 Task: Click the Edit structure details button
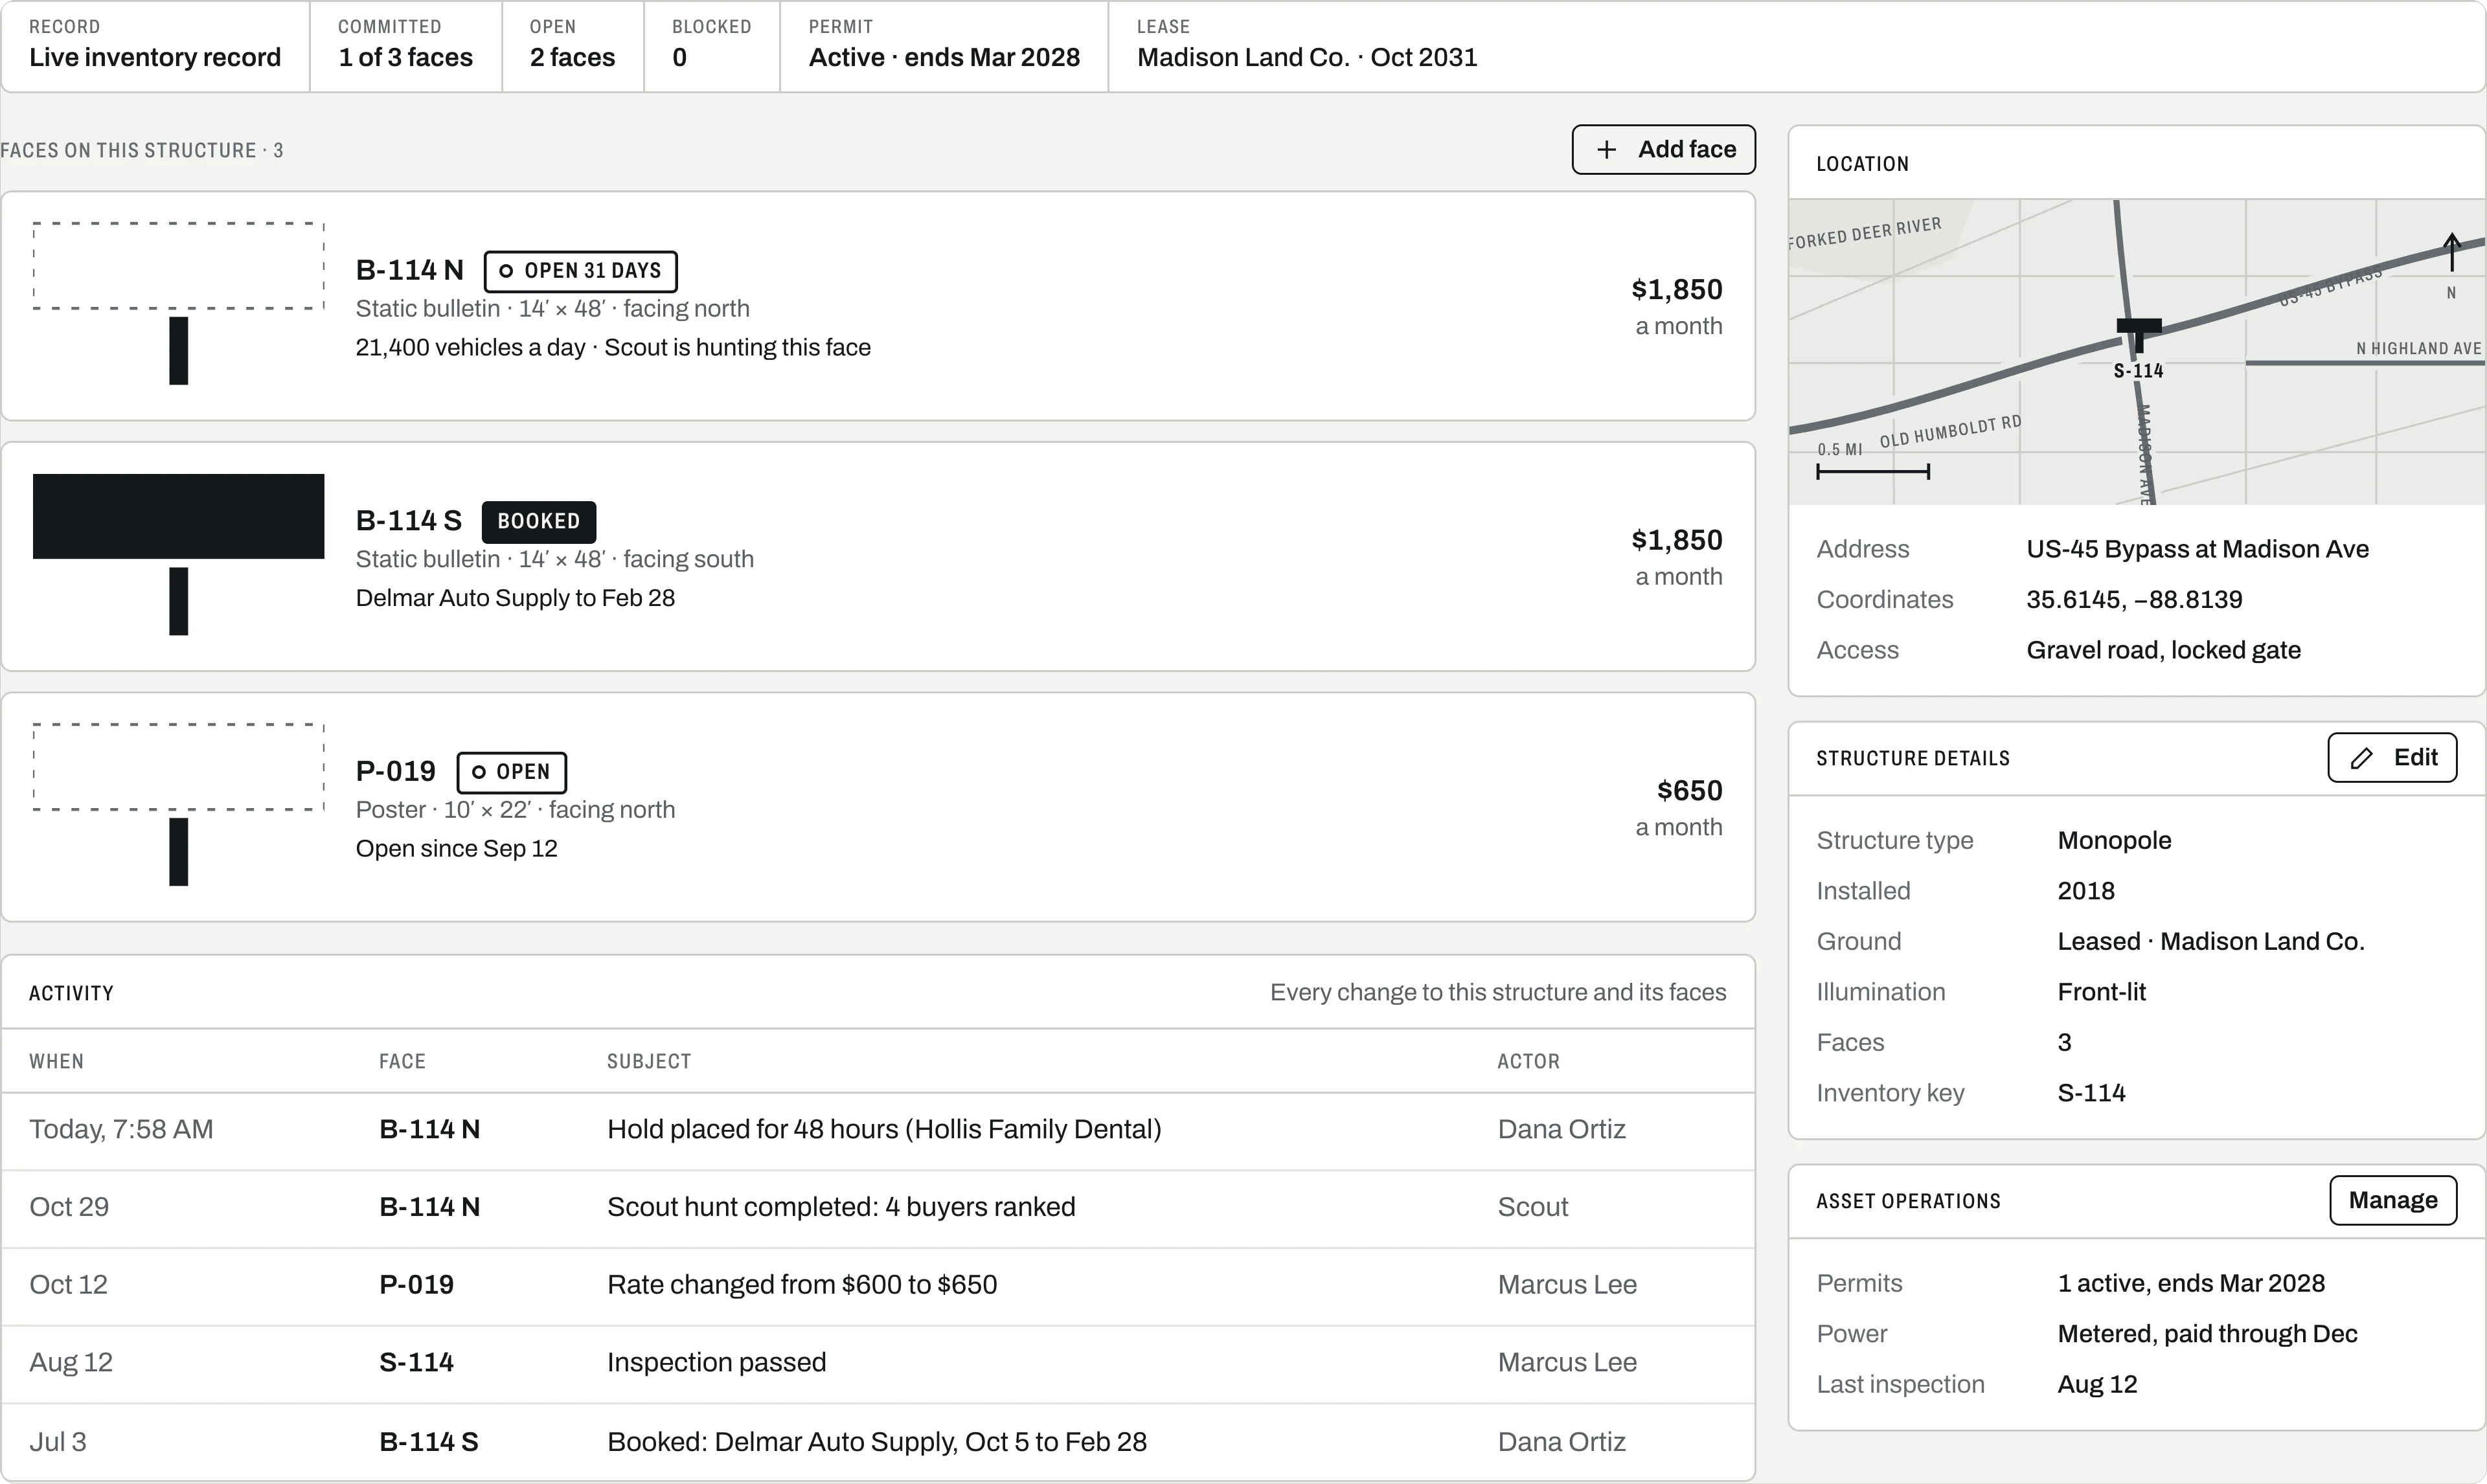click(2392, 758)
